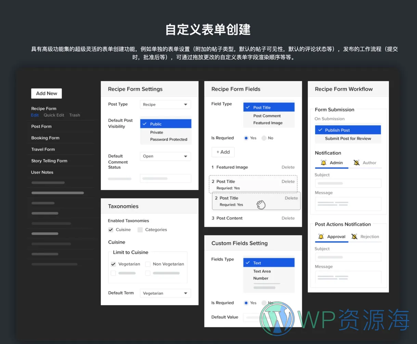Image resolution: width=417 pixels, height=344 pixels.
Task: Click the Rejection notification bell icon
Action: click(356, 236)
